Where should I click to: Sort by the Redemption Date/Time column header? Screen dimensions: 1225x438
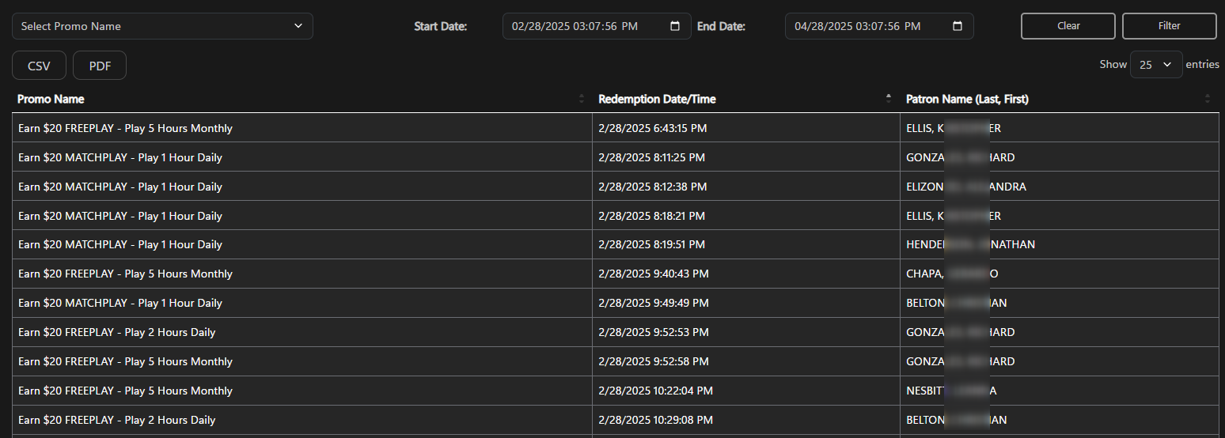pos(657,99)
